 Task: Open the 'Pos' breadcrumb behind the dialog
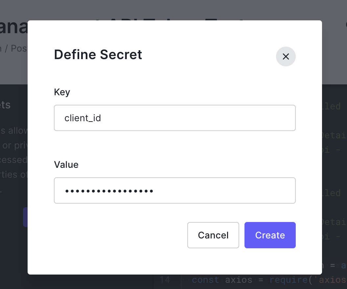pos(20,48)
